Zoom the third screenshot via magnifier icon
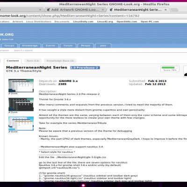 pyautogui.click(x=9, y=132)
